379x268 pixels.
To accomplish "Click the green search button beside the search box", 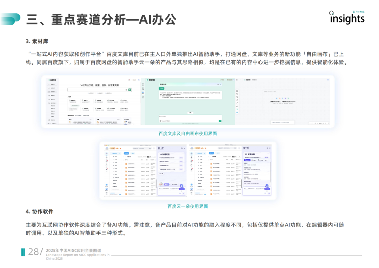I will point(130,90).
